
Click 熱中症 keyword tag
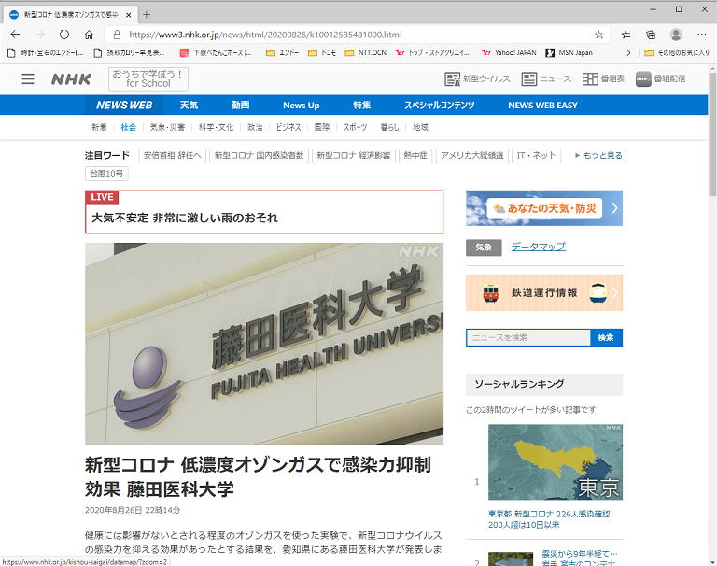pos(415,156)
